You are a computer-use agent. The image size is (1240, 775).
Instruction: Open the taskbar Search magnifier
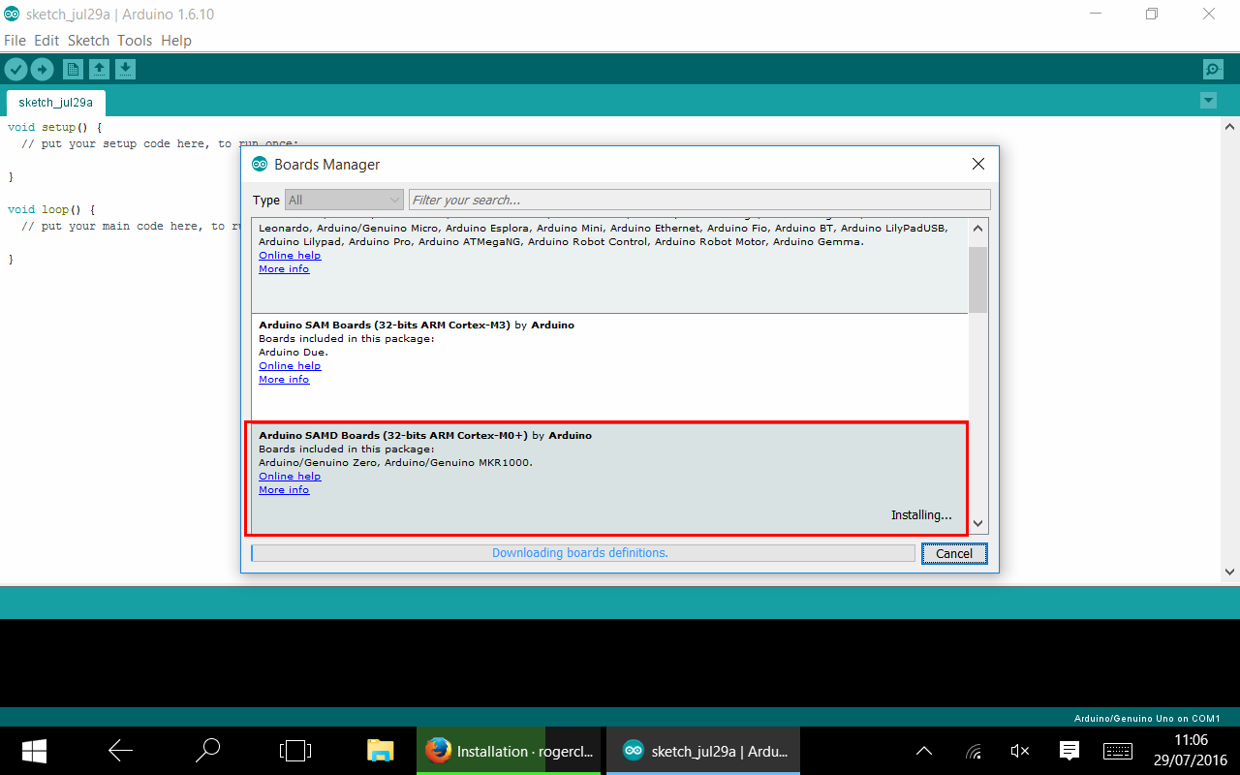(207, 751)
